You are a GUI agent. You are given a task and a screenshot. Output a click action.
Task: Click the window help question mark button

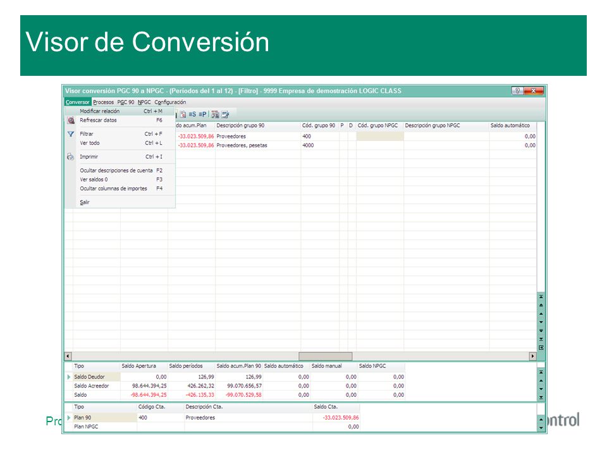point(517,90)
